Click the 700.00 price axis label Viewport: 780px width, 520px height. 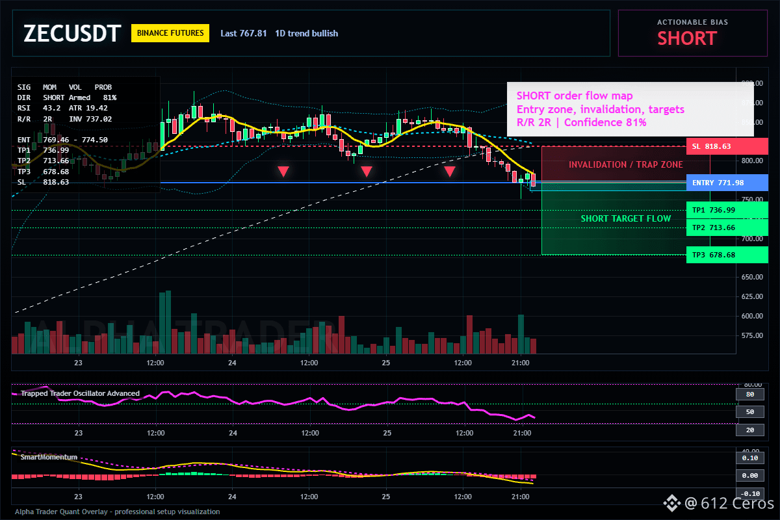click(751, 239)
